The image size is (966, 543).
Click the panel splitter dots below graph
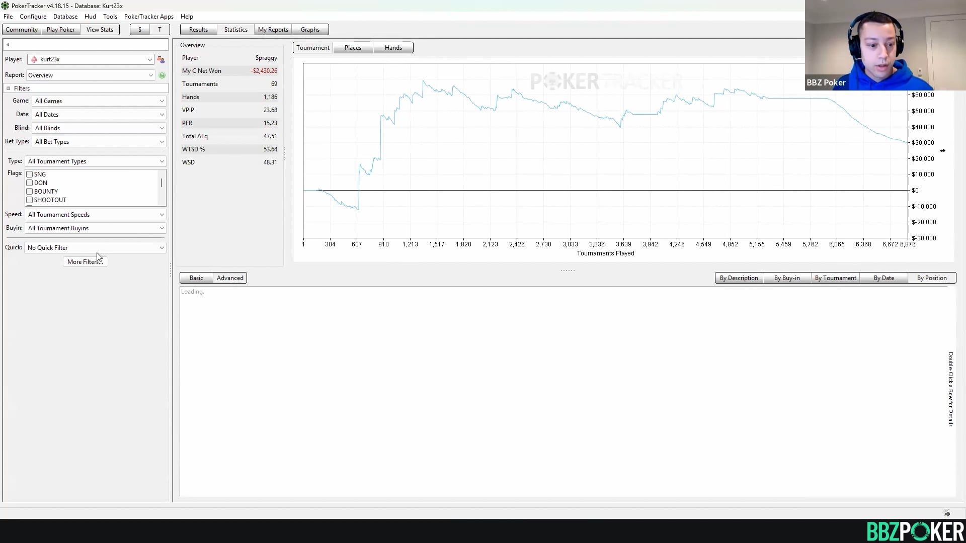pyautogui.click(x=568, y=270)
